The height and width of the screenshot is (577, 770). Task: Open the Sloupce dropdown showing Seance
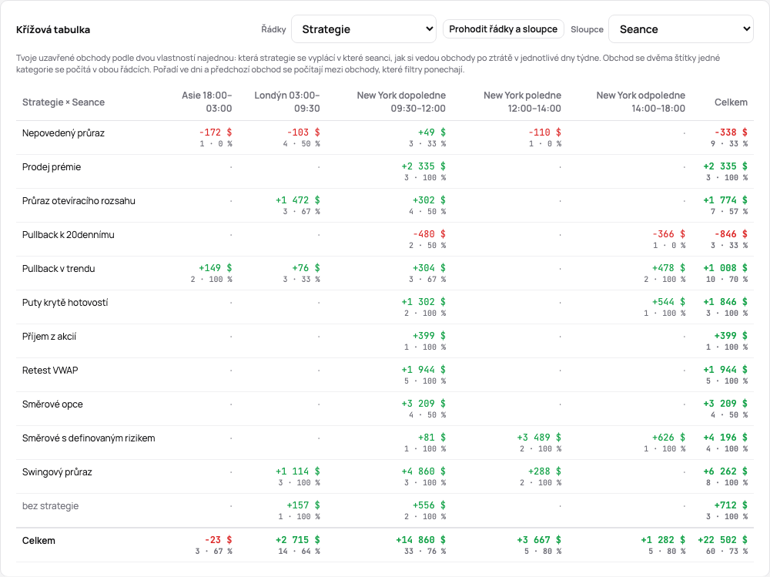pyautogui.click(x=681, y=29)
